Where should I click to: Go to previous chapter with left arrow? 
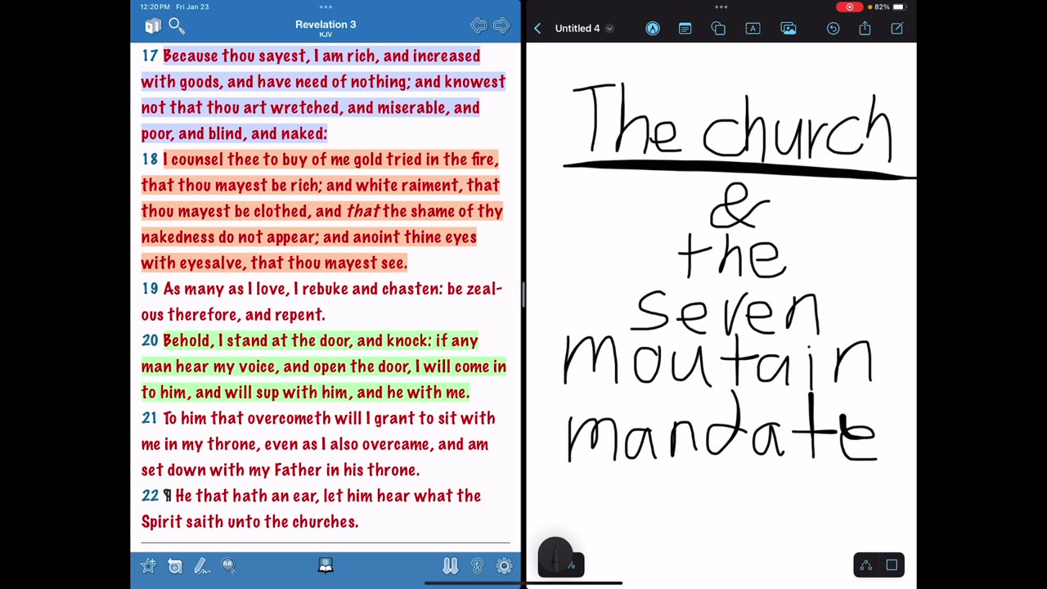pyautogui.click(x=479, y=26)
